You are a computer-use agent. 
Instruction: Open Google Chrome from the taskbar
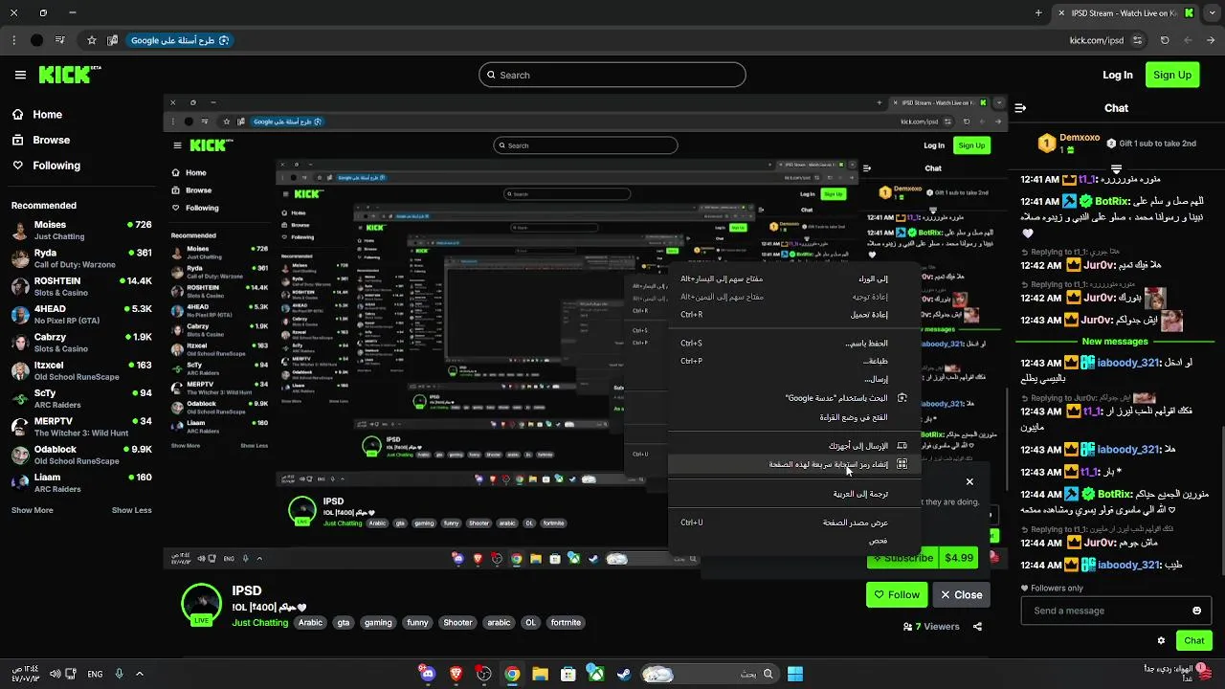click(x=512, y=674)
